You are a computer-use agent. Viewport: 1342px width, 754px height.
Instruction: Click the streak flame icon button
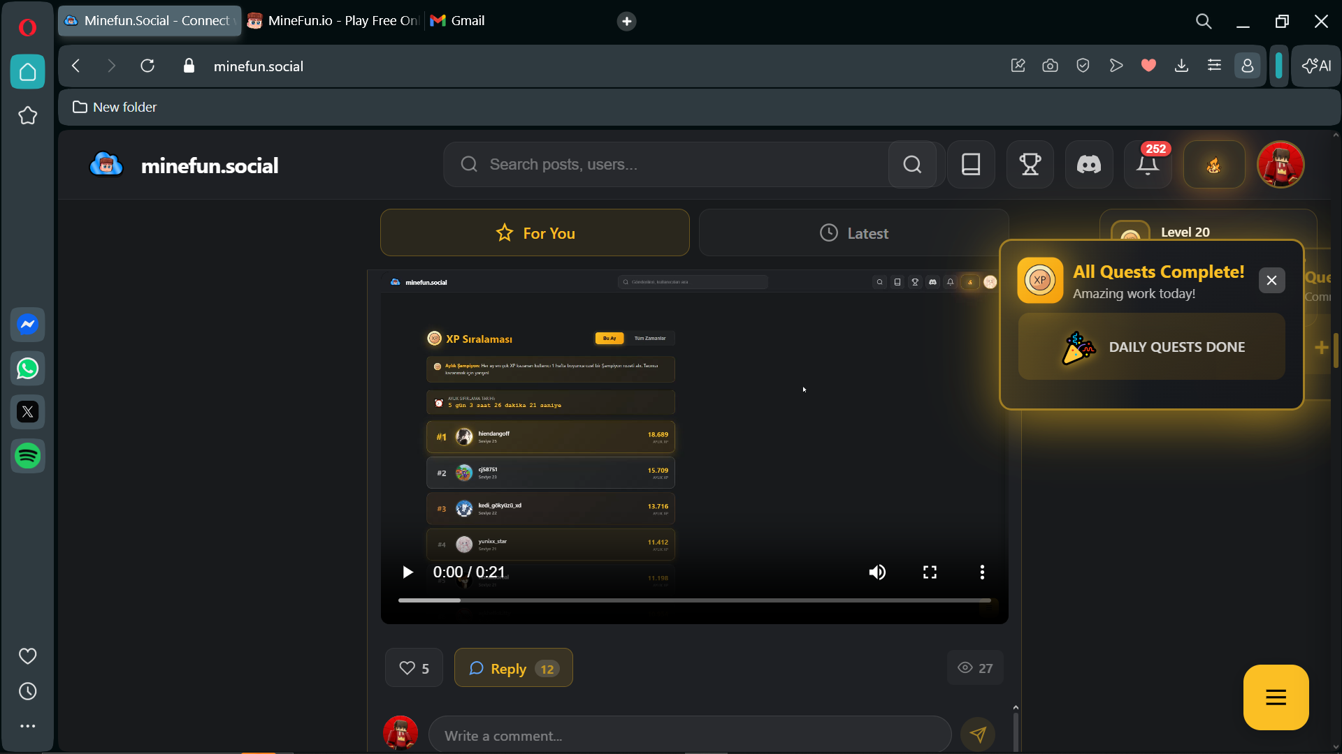point(1213,165)
